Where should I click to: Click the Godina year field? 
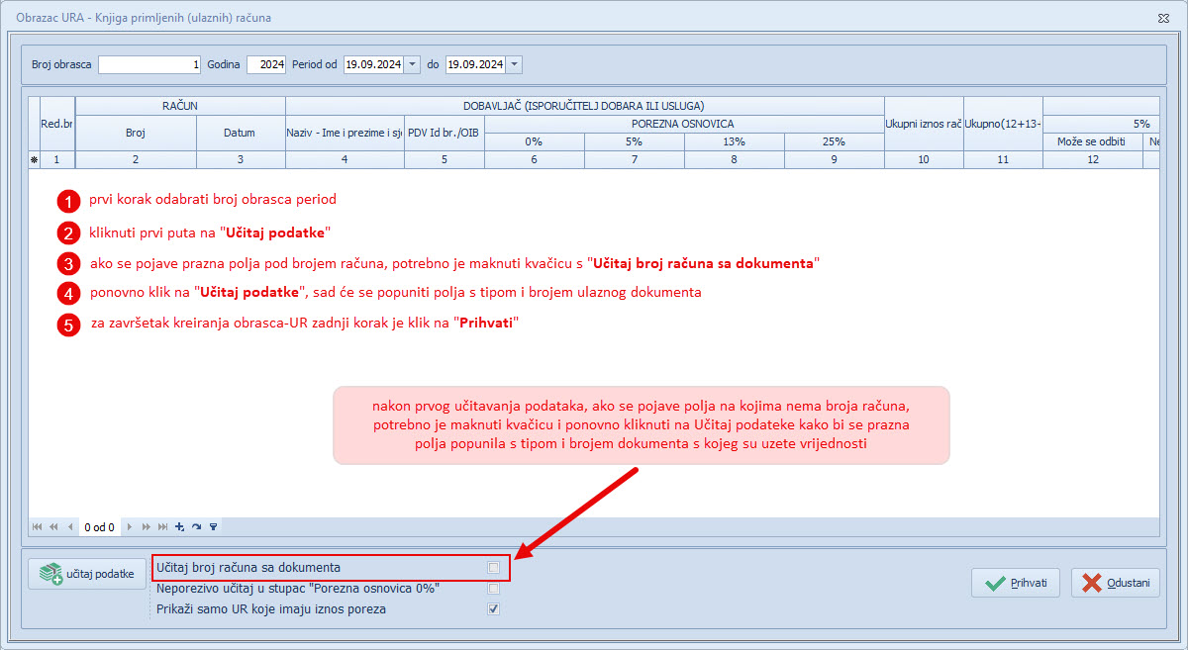point(265,64)
